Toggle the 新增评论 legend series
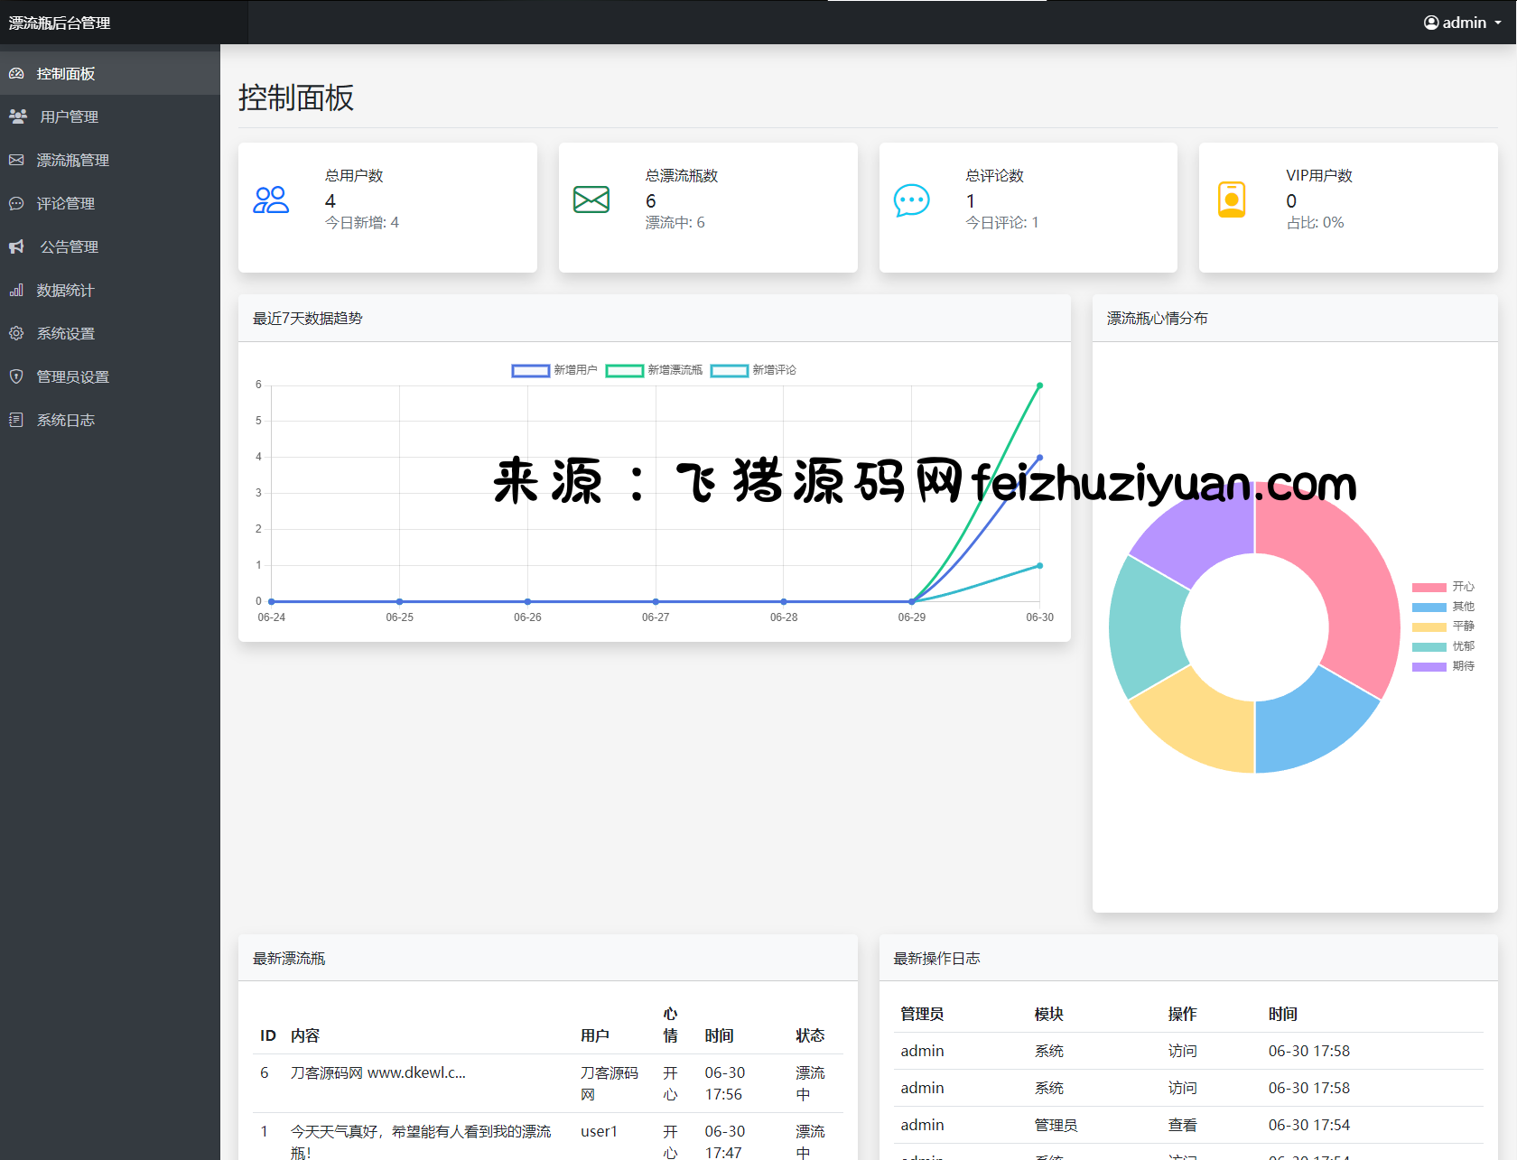This screenshot has height=1160, width=1517. coord(753,370)
